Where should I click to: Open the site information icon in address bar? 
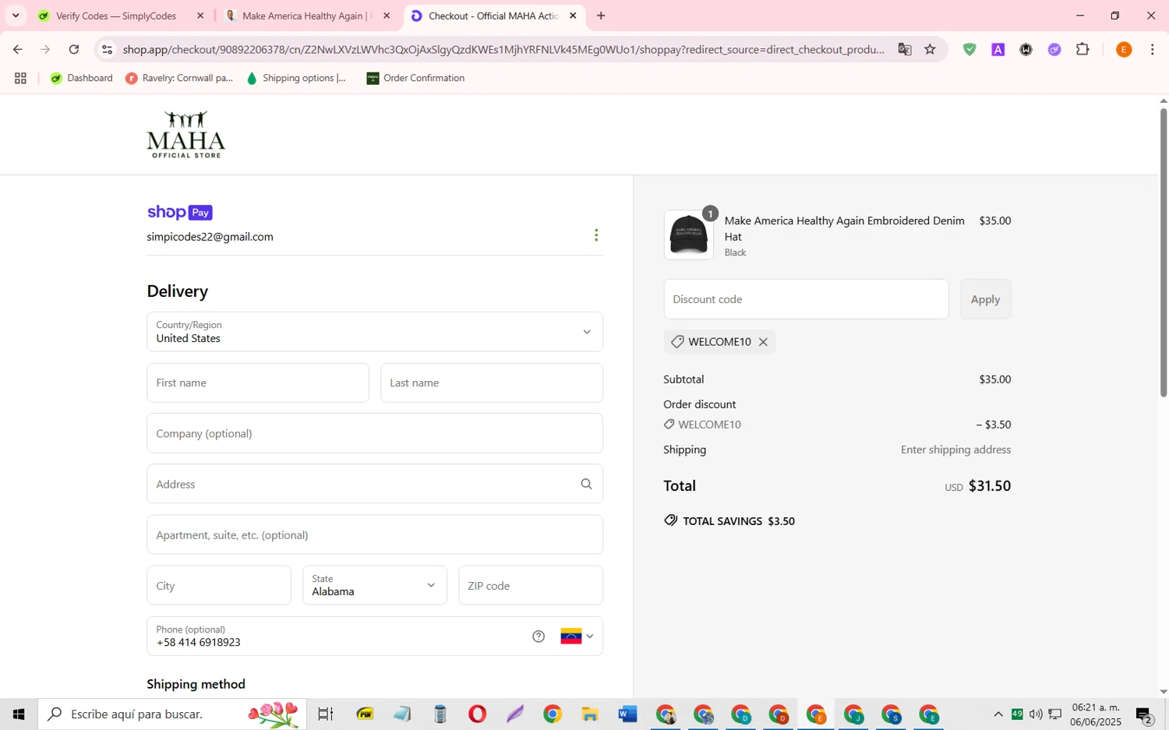pyautogui.click(x=108, y=50)
